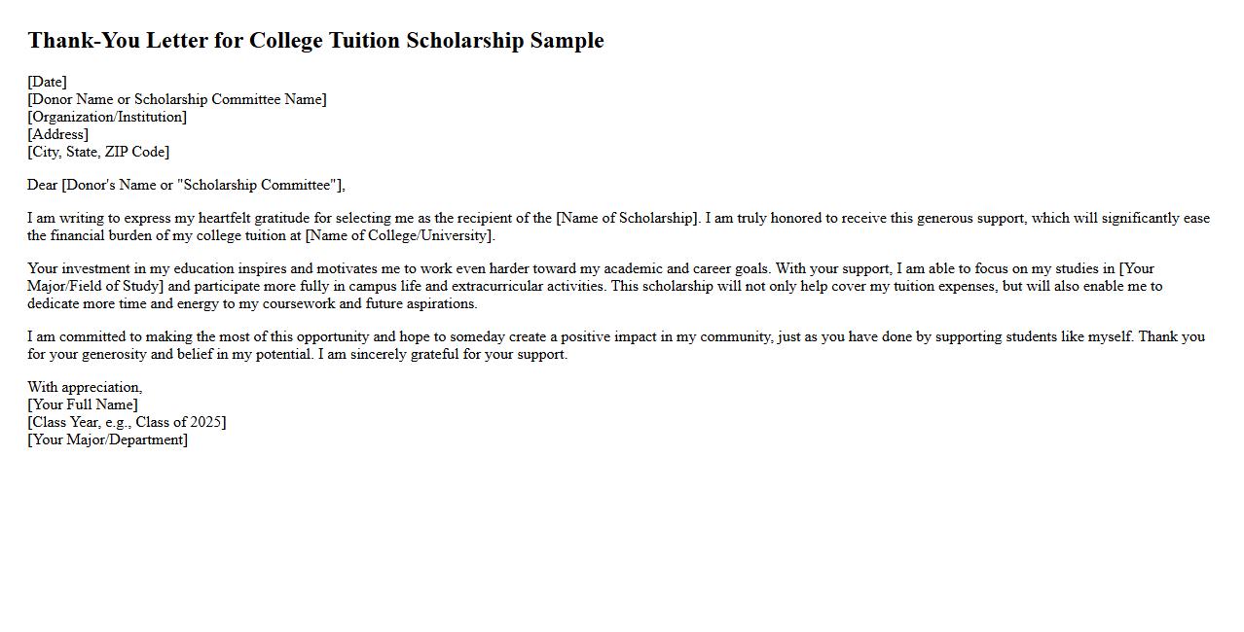The width and height of the screenshot is (1244, 632).
Task: Click the [Organization/Institution] placeholder
Action: pos(107,117)
